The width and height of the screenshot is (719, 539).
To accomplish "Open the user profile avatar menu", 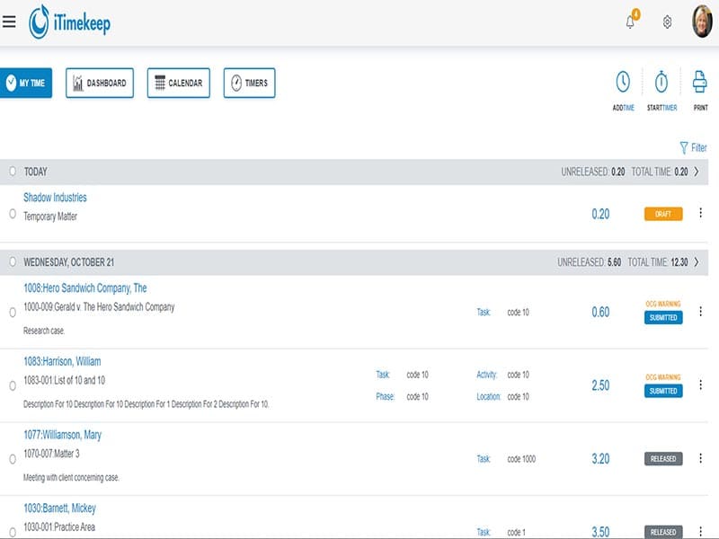I will (x=701, y=22).
